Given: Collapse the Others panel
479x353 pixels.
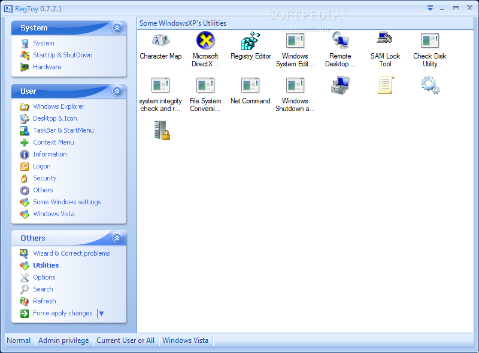Looking at the screenshot, I should (117, 238).
